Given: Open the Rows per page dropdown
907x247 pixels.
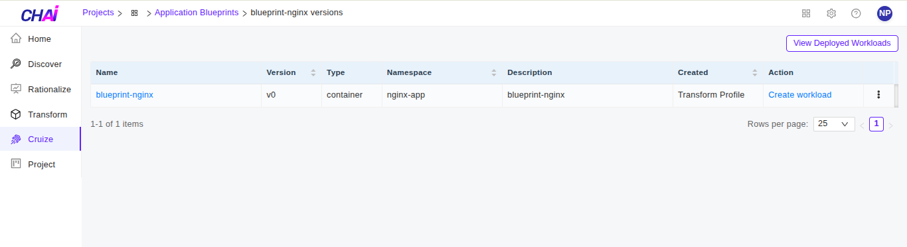Looking at the screenshot, I should coord(834,123).
